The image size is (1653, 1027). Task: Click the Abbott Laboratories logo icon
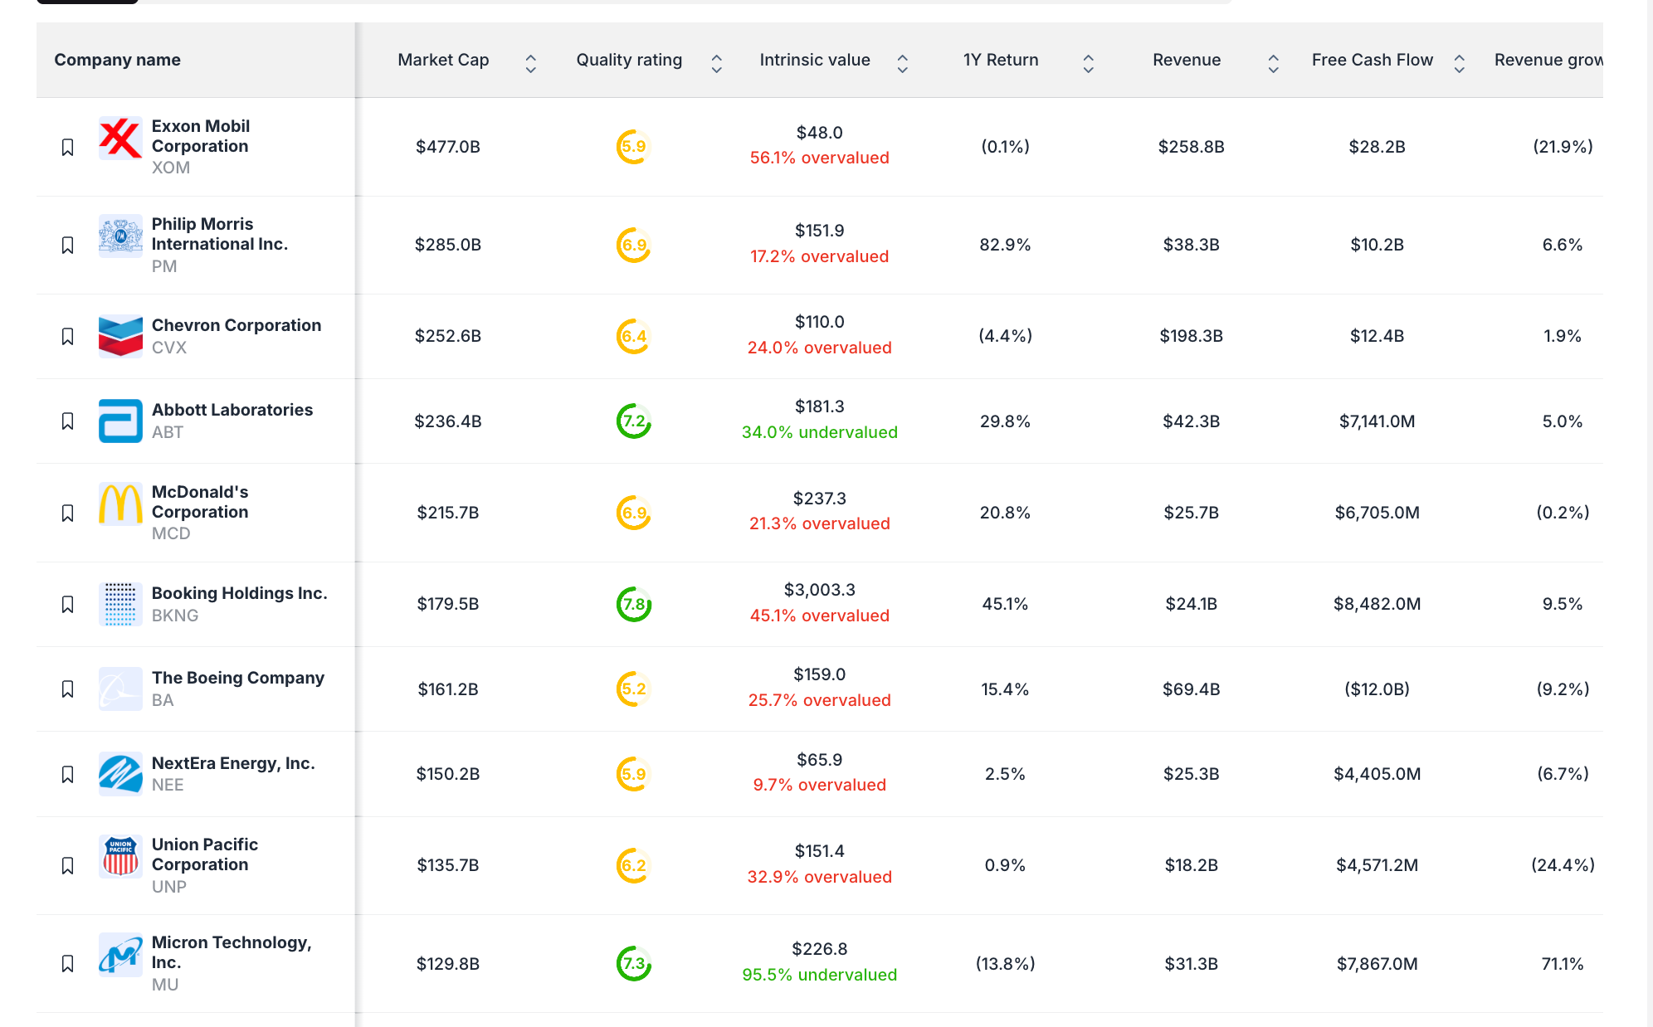point(120,421)
